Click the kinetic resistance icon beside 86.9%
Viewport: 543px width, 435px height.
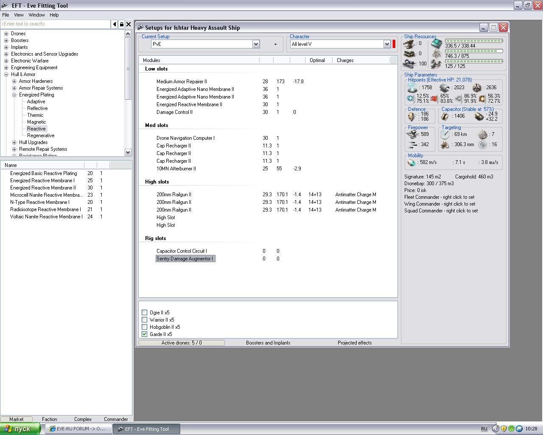tap(458, 99)
